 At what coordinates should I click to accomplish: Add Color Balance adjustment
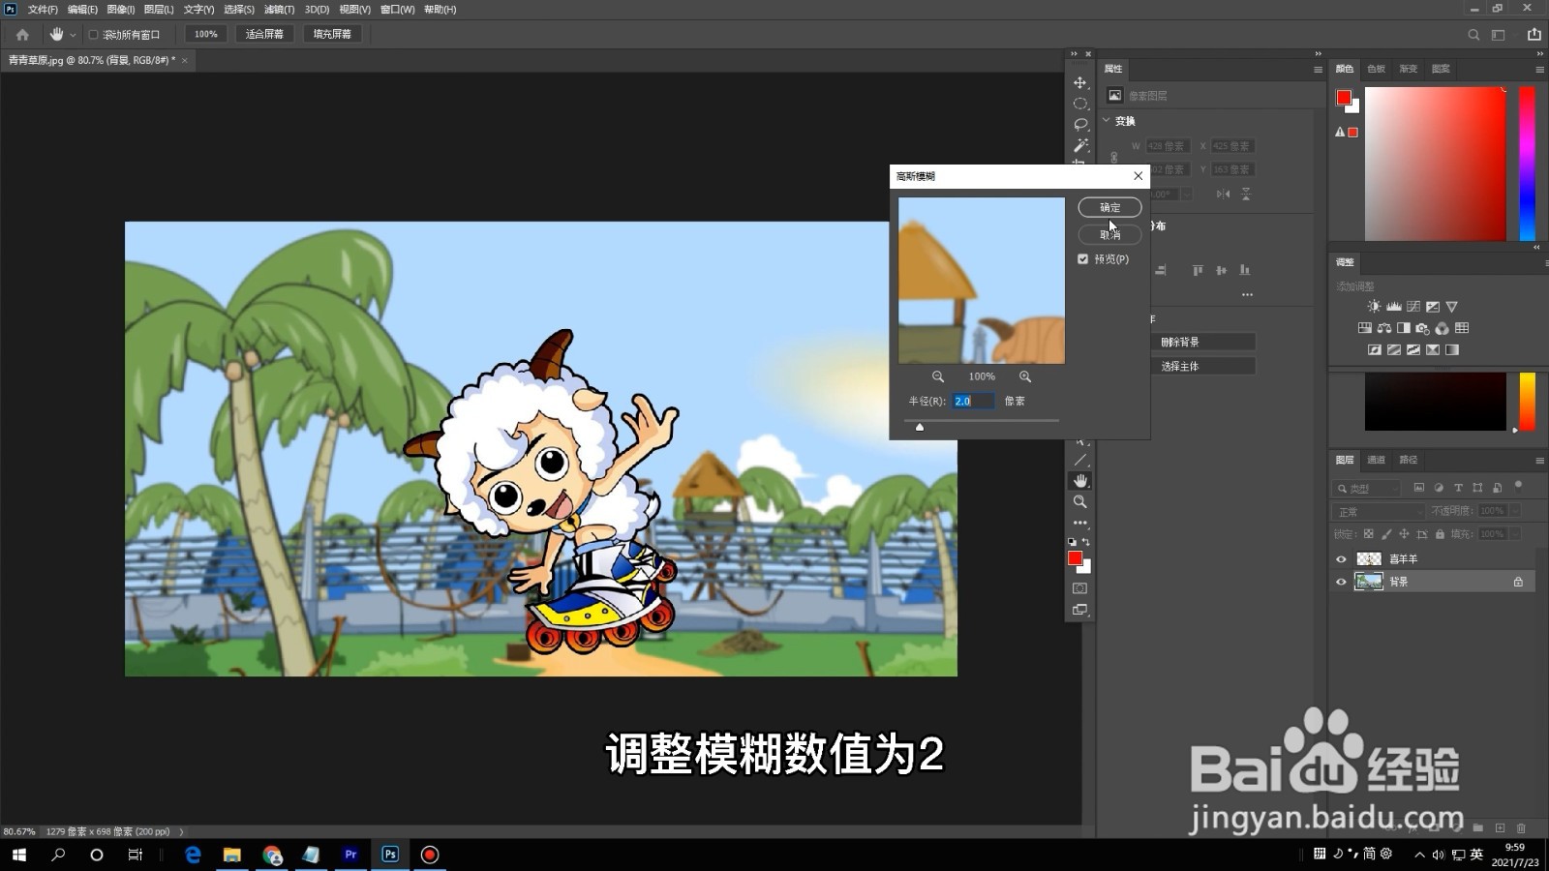(x=1384, y=328)
